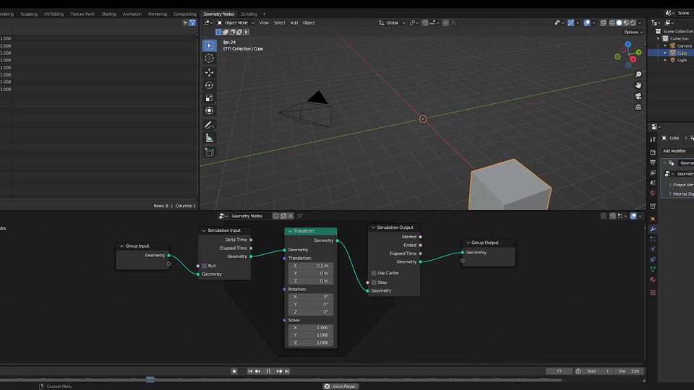Pin the Geometry Nodes node tree
694x390 pixels.
click(299, 216)
